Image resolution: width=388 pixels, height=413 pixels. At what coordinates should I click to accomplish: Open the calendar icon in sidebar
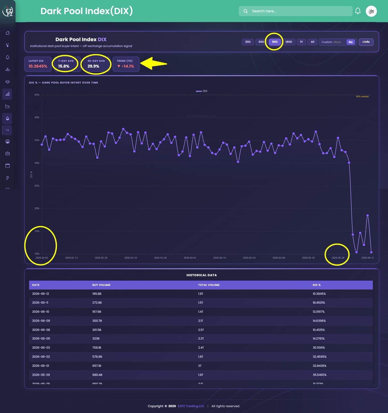point(8,166)
